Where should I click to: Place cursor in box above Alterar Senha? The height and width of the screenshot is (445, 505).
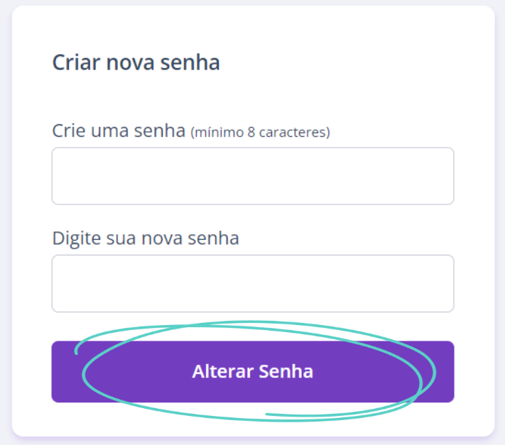tap(253, 283)
